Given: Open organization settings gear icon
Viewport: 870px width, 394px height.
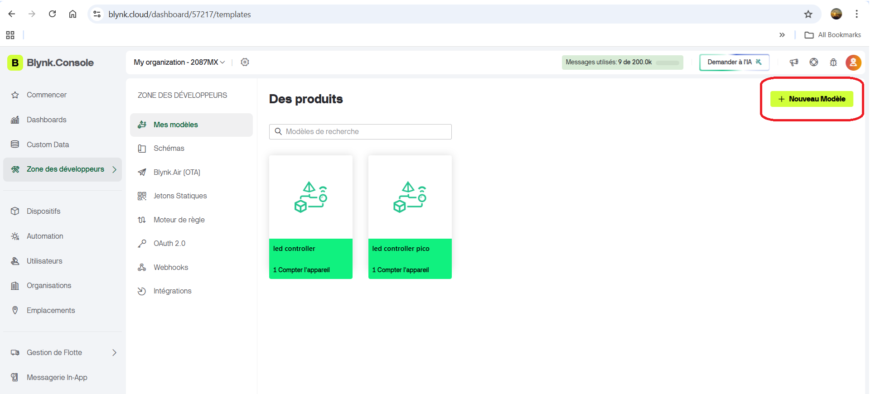Looking at the screenshot, I should (245, 62).
